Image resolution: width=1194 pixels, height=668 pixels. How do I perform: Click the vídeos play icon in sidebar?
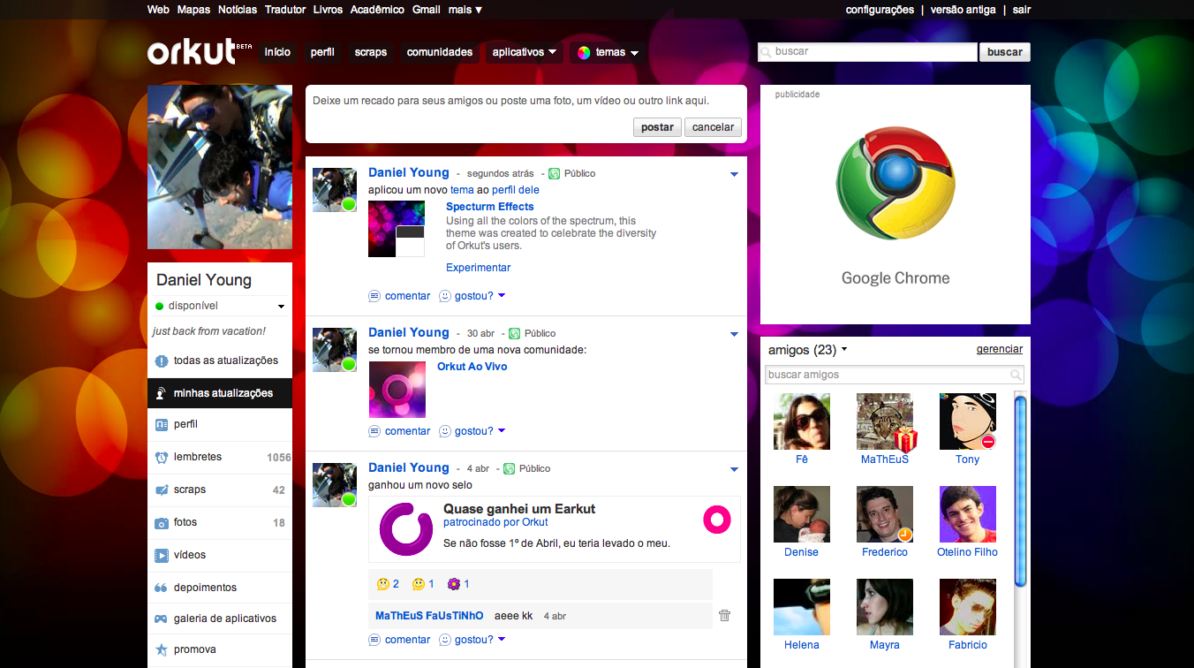click(x=162, y=556)
